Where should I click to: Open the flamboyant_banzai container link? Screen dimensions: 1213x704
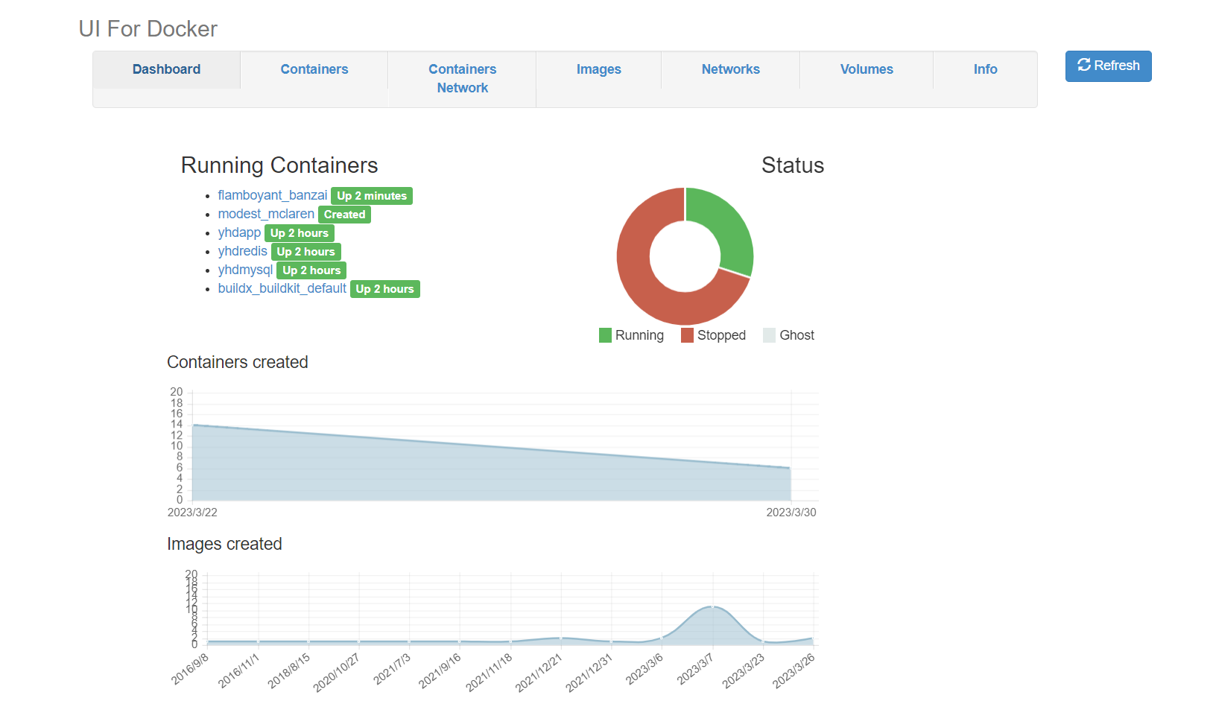(273, 195)
